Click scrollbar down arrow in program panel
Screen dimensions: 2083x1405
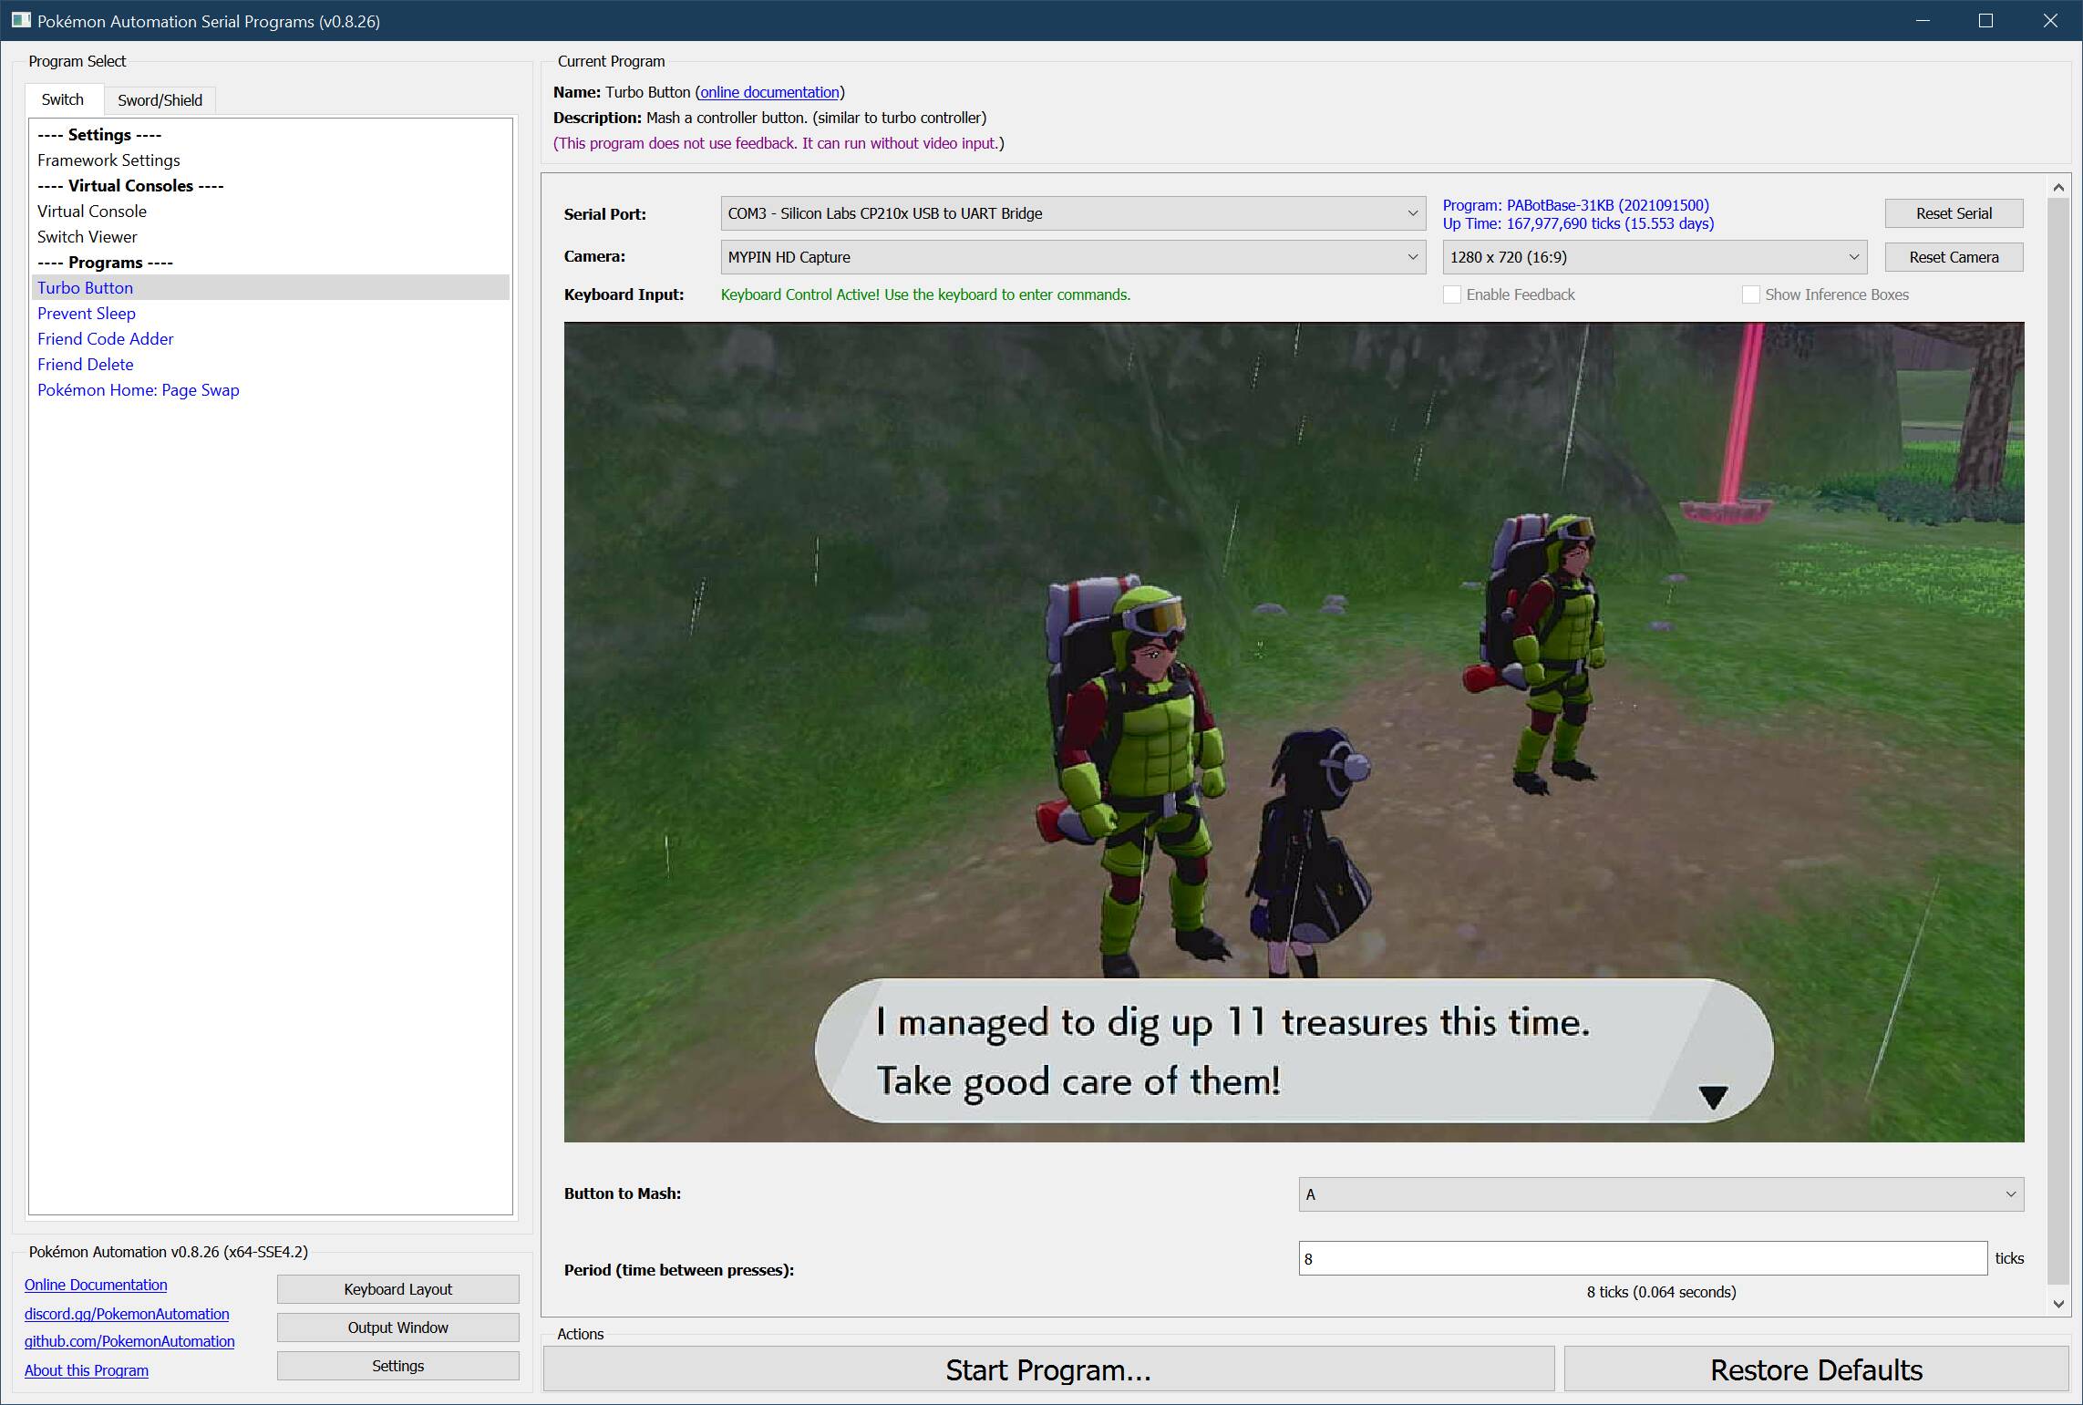(x=2058, y=1304)
